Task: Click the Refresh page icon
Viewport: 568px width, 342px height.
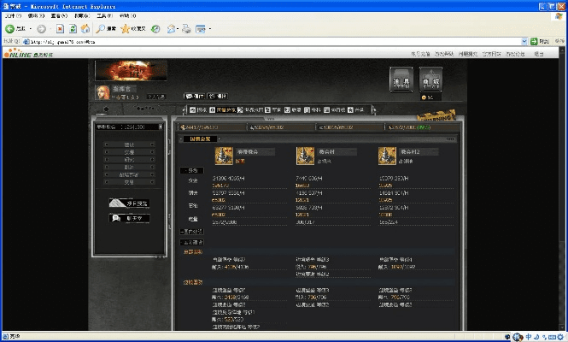Action: click(73, 29)
